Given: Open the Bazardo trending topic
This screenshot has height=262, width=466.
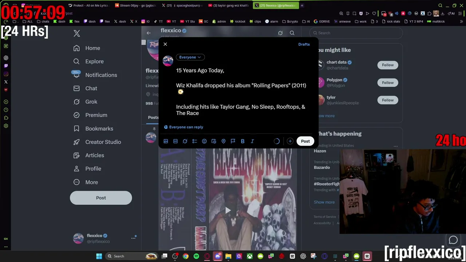Looking at the screenshot, I should (x=322, y=167).
